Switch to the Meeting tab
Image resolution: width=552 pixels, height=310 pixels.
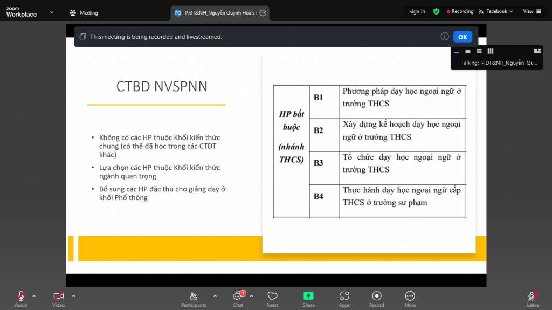[x=84, y=13]
